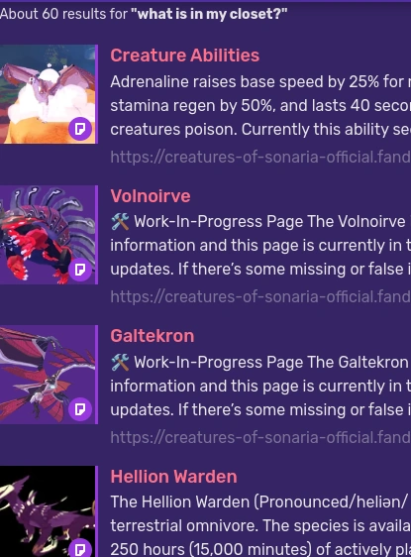Select the dark Hellion Warden thumbnail image
The height and width of the screenshot is (557, 411).
click(x=48, y=511)
